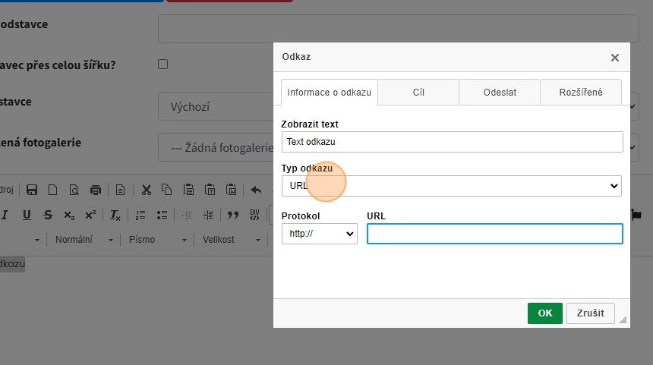The width and height of the screenshot is (653, 365).
Task: Click the Cut scissors icon
Action: coord(147,190)
